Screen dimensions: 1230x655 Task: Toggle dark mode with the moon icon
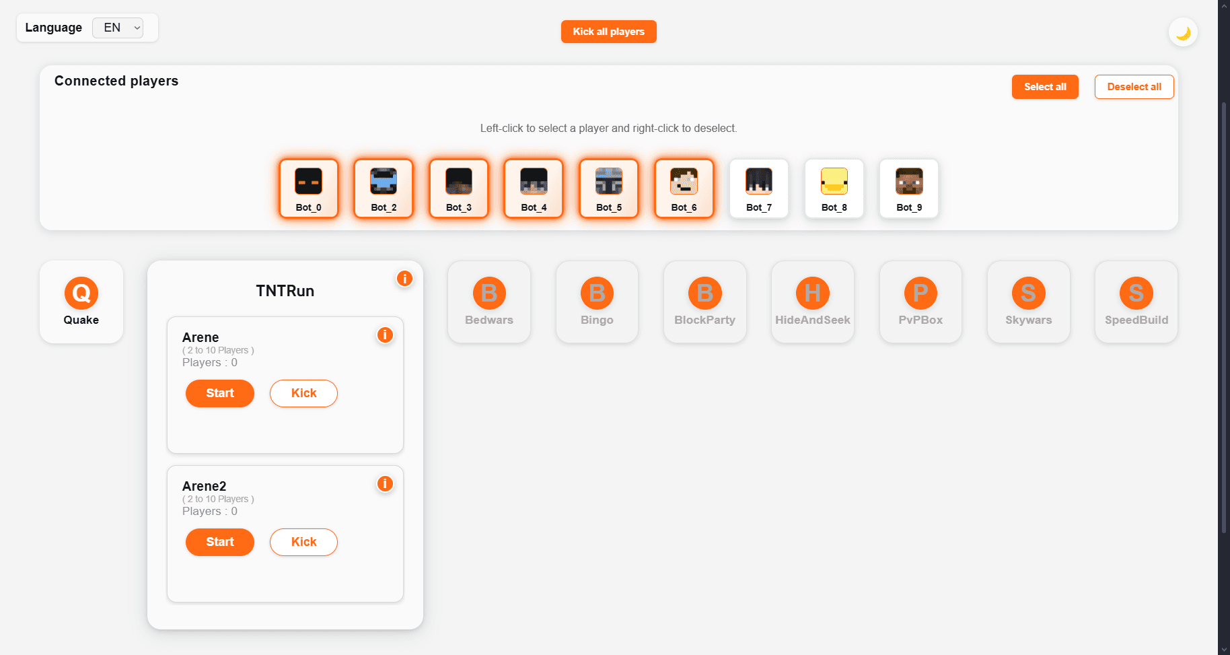[1183, 32]
